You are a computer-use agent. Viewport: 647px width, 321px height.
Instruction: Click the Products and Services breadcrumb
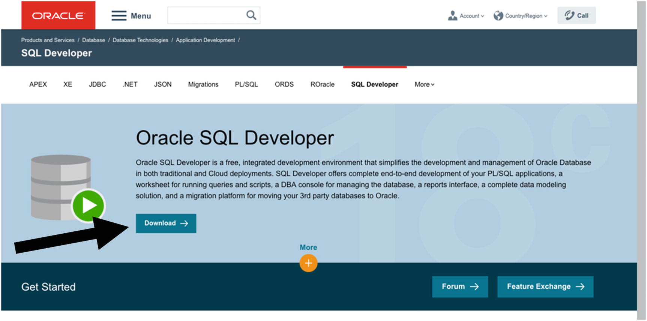pyautogui.click(x=48, y=40)
